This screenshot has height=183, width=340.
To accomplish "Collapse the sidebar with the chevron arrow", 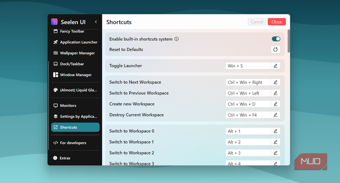I will point(96,22).
